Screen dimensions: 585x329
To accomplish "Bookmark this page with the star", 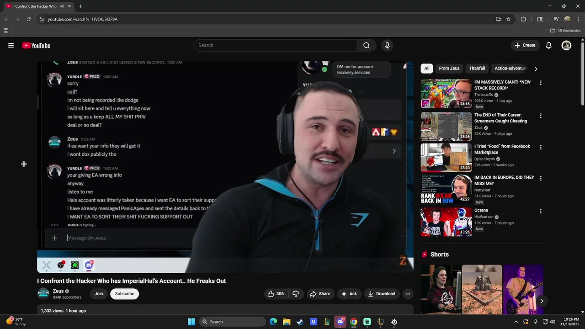I will tap(508, 19).
